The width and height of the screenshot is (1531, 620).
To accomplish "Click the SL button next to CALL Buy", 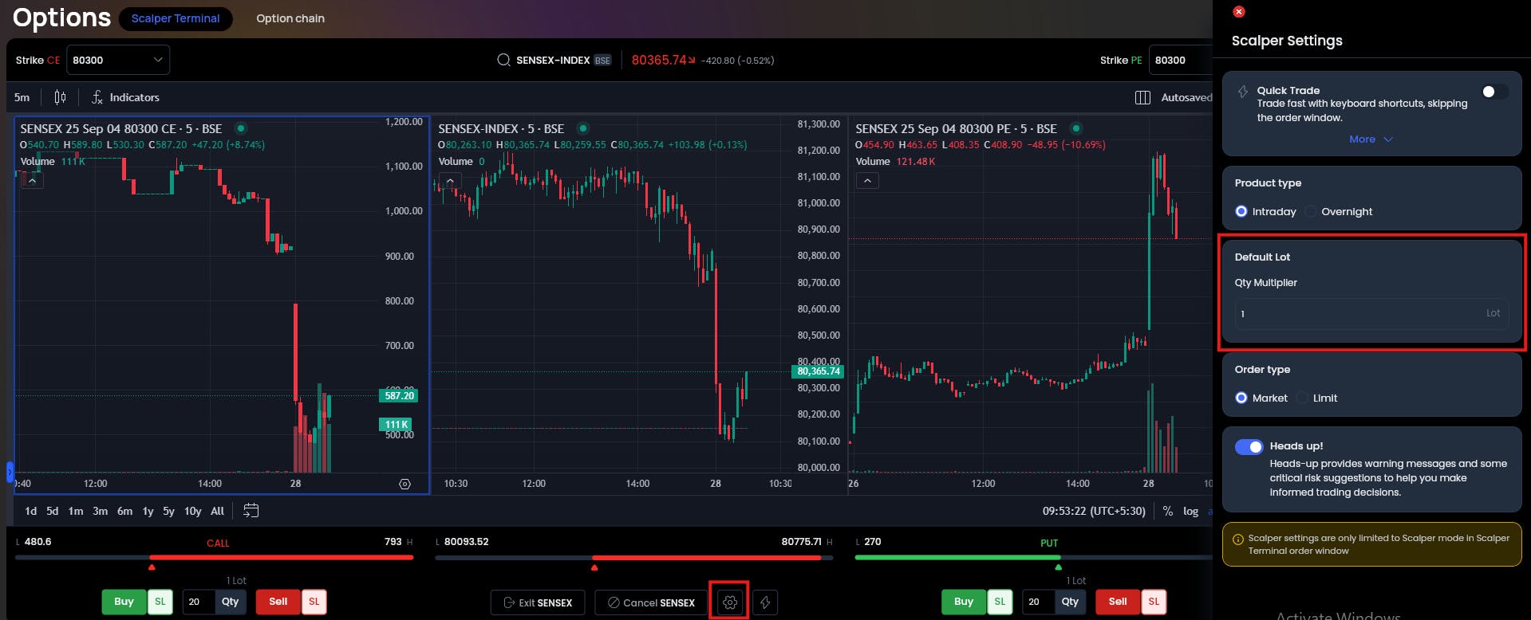I will pos(160,602).
